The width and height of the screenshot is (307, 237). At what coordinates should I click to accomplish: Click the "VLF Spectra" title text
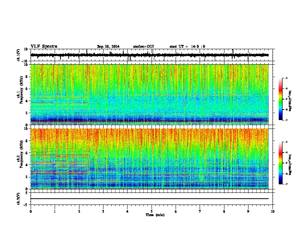[44, 46]
